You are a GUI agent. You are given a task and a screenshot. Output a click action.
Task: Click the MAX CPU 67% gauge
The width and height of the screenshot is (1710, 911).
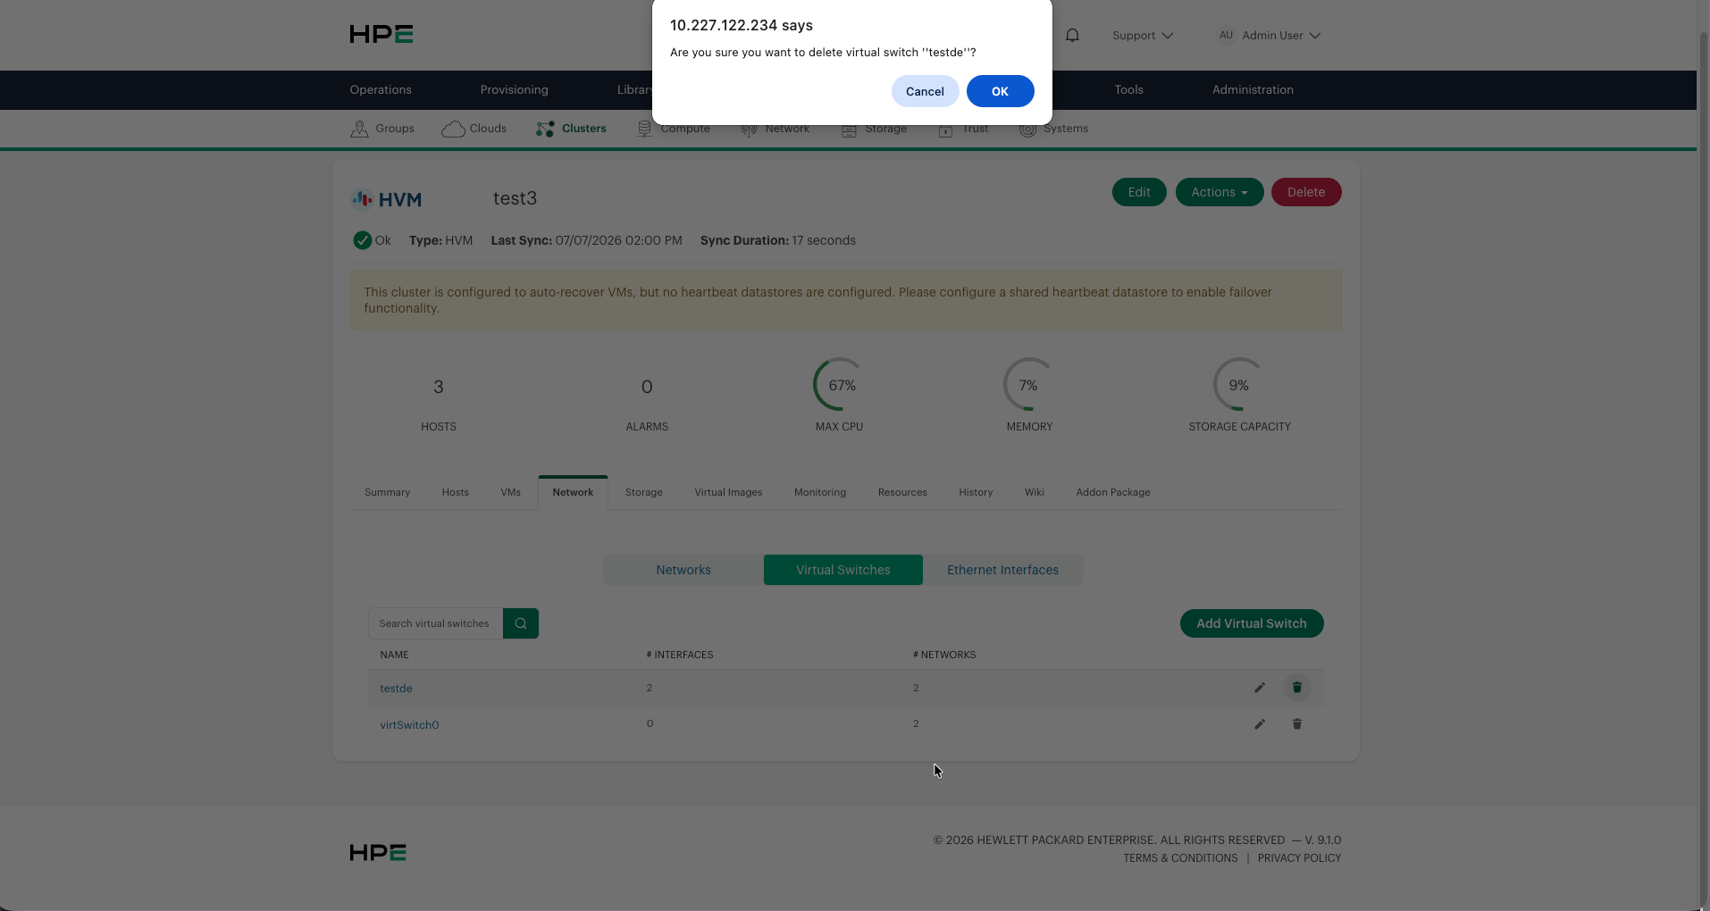[840, 385]
